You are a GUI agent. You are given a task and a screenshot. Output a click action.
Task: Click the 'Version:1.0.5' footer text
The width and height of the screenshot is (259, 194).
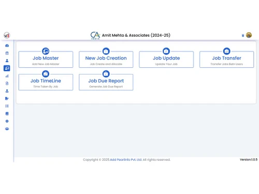tap(249, 159)
